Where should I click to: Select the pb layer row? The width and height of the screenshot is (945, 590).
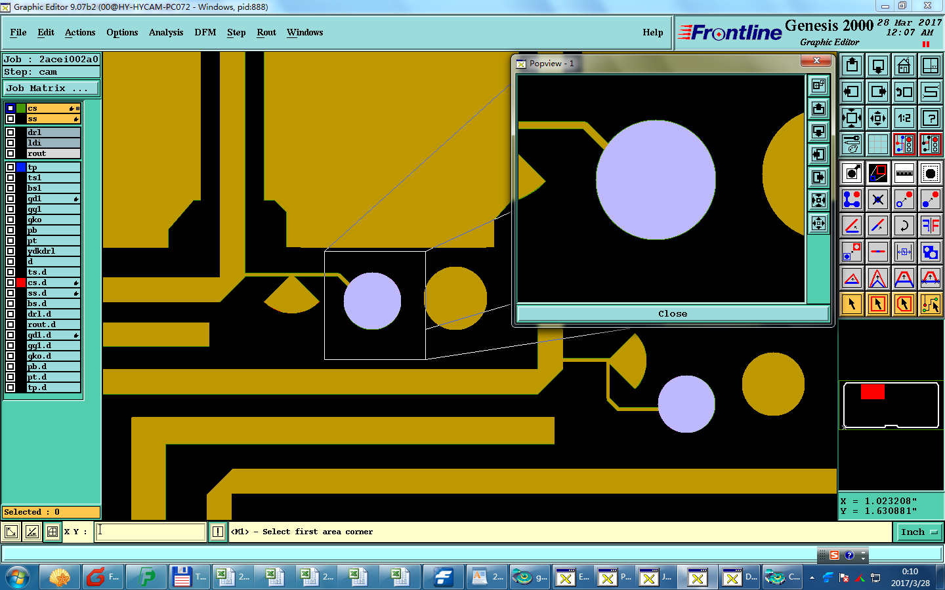53,230
